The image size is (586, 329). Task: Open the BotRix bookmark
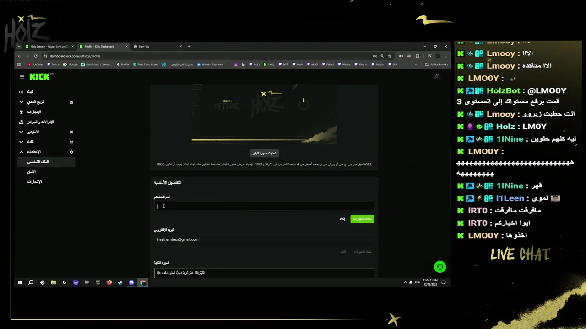pyautogui.click(x=123, y=64)
